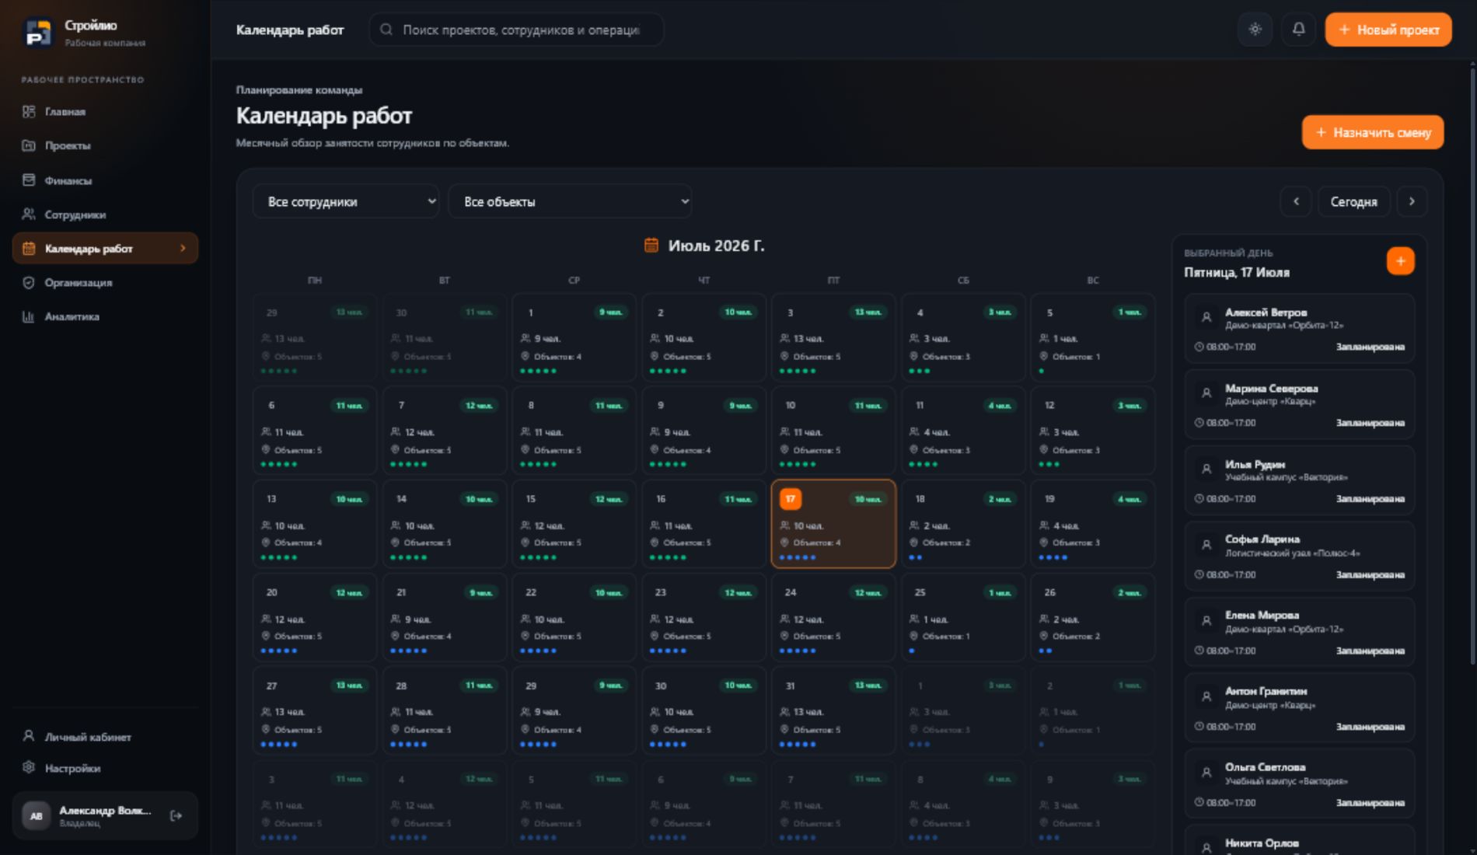Open Личный кабинет link

[x=105, y=736]
